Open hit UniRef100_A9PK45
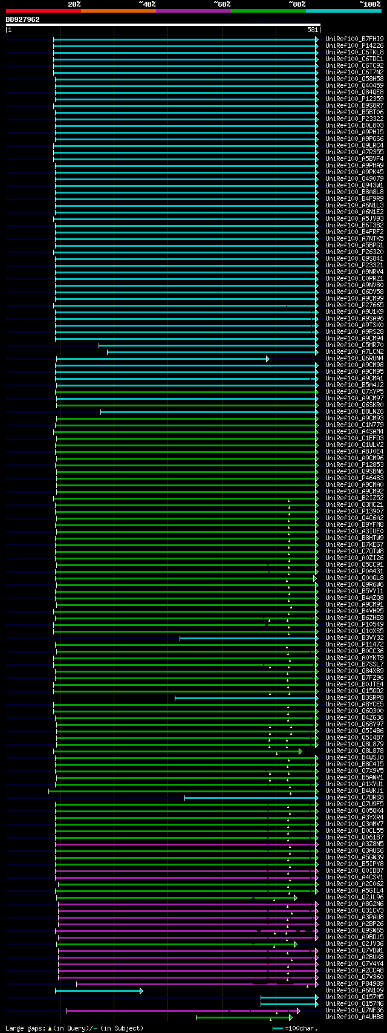The image size is (387, 1033). click(354, 172)
